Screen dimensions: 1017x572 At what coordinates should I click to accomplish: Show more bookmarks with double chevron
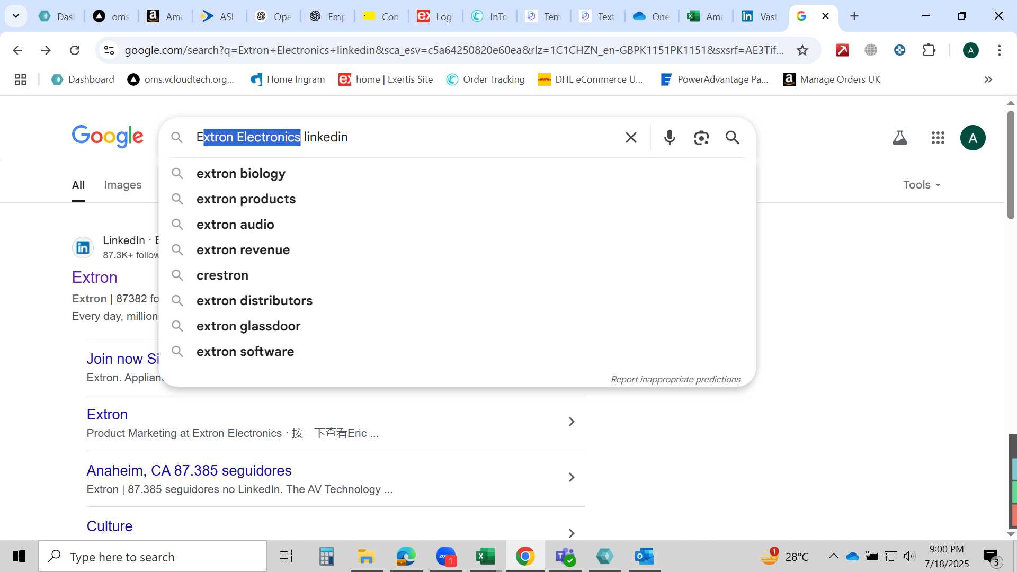pyautogui.click(x=988, y=79)
